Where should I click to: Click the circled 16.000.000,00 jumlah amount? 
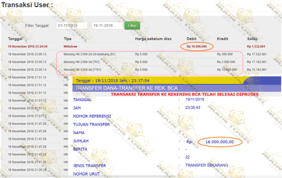pos(219,142)
